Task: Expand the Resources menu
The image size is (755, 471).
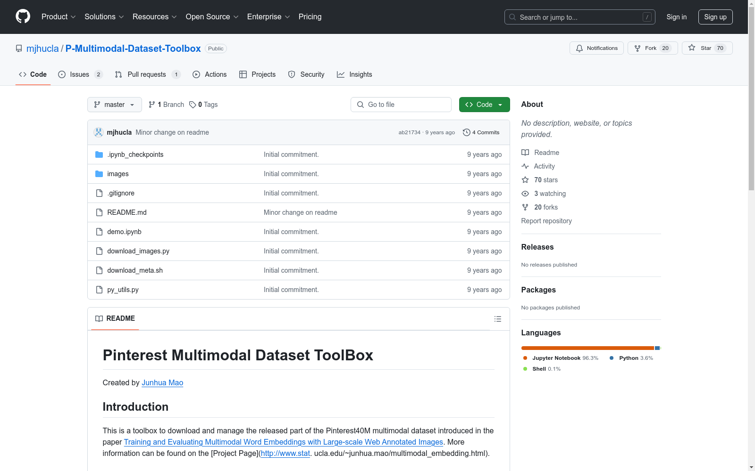Action: pyautogui.click(x=155, y=17)
